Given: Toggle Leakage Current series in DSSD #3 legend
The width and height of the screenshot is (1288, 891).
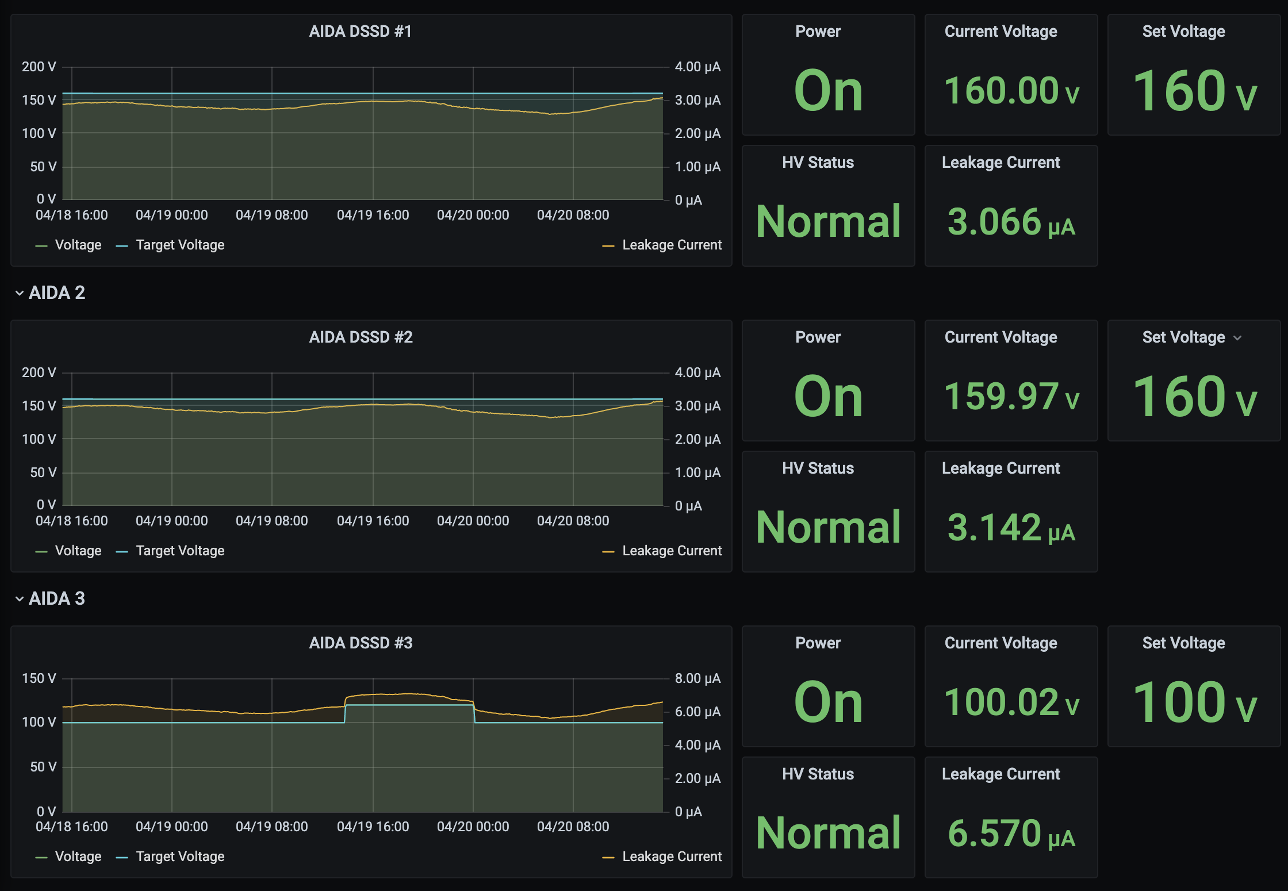Looking at the screenshot, I should click(672, 857).
